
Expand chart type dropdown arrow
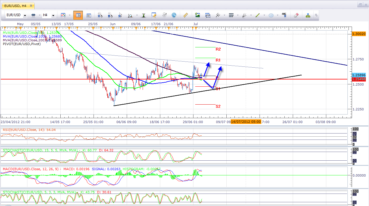69,15
